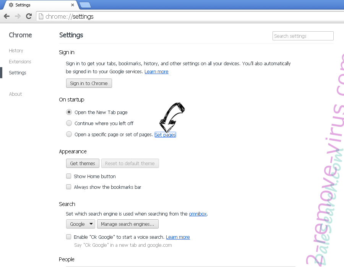Open Learn more link under Sign in
The width and height of the screenshot is (344, 267).
[156, 72]
